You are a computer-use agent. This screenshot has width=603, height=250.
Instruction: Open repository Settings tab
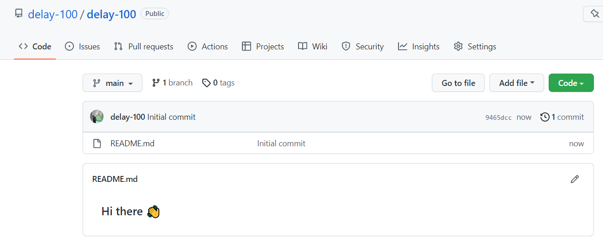pos(475,46)
